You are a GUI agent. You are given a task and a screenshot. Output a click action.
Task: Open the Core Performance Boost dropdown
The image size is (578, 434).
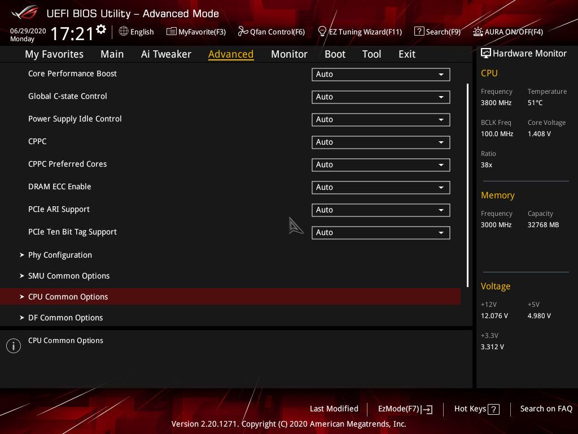tap(381, 74)
